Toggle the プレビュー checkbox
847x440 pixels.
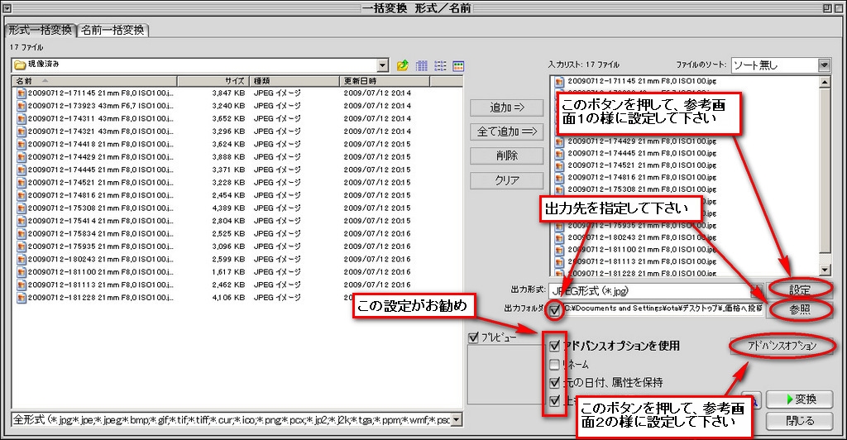click(x=474, y=337)
